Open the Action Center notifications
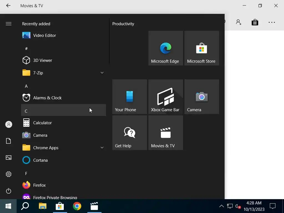This screenshot has height=213, width=284. (x=273, y=206)
